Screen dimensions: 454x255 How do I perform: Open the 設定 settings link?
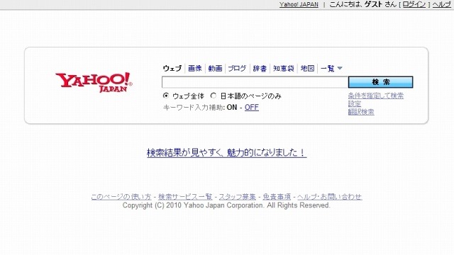coord(355,104)
